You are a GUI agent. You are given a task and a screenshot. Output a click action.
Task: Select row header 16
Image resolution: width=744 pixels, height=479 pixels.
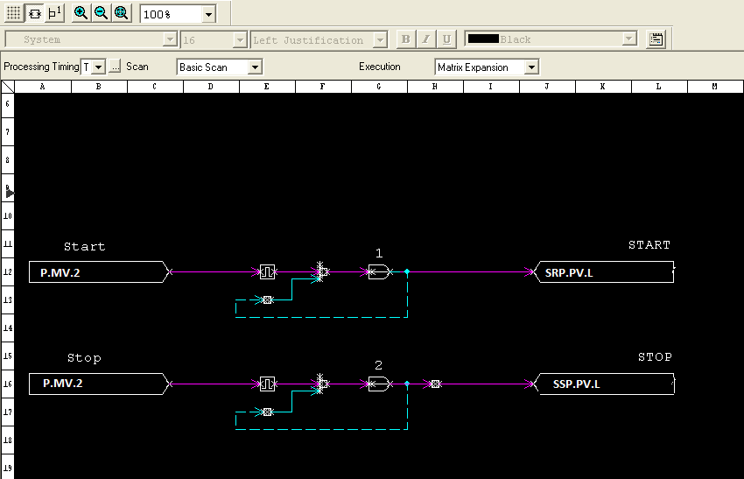pos(8,384)
